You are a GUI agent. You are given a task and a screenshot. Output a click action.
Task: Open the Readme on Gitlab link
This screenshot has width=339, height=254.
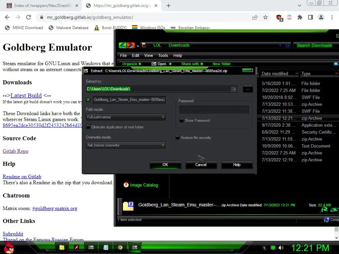[22, 177]
